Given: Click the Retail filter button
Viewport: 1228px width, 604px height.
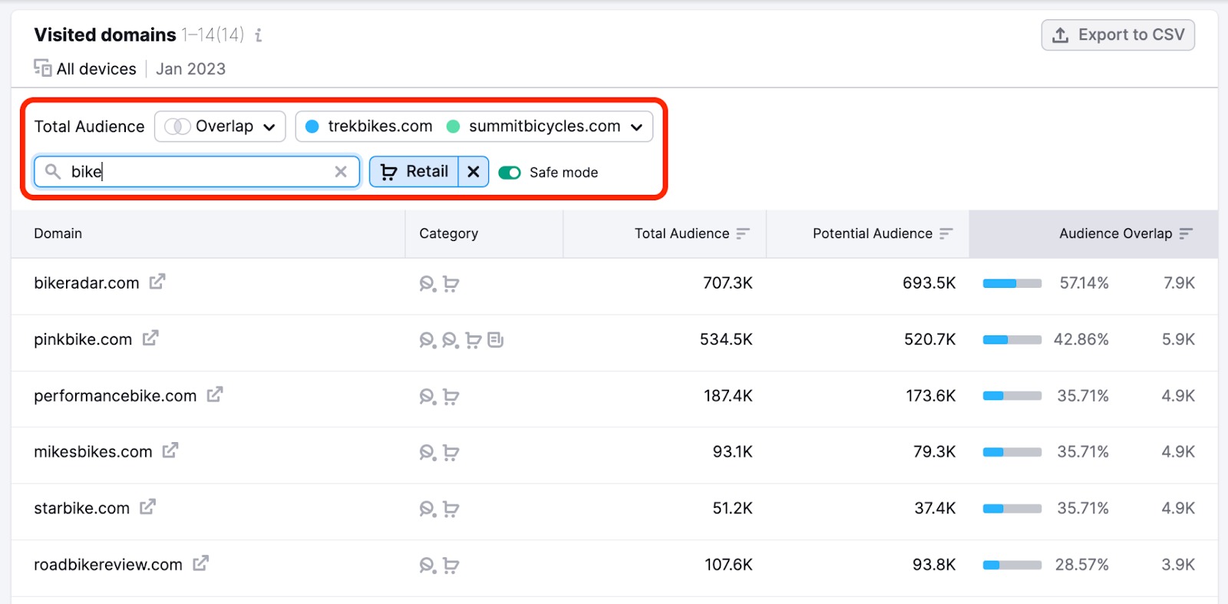Looking at the screenshot, I should (x=414, y=172).
